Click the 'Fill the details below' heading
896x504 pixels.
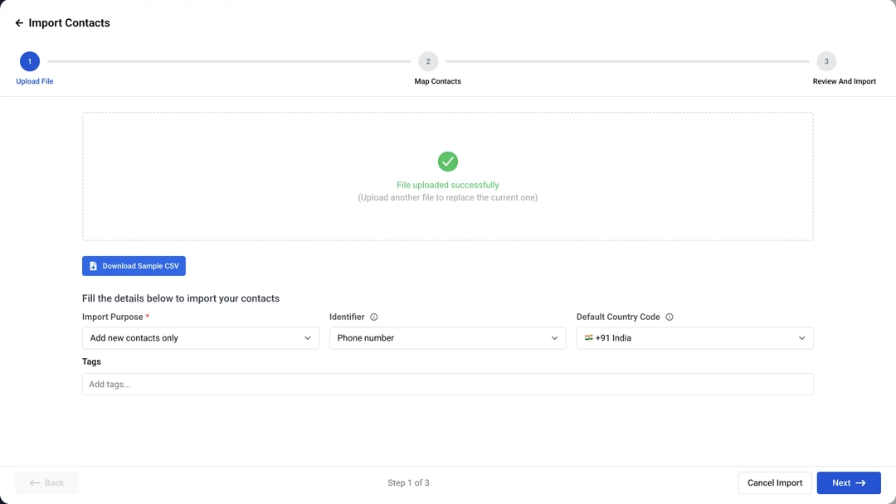[181, 298]
